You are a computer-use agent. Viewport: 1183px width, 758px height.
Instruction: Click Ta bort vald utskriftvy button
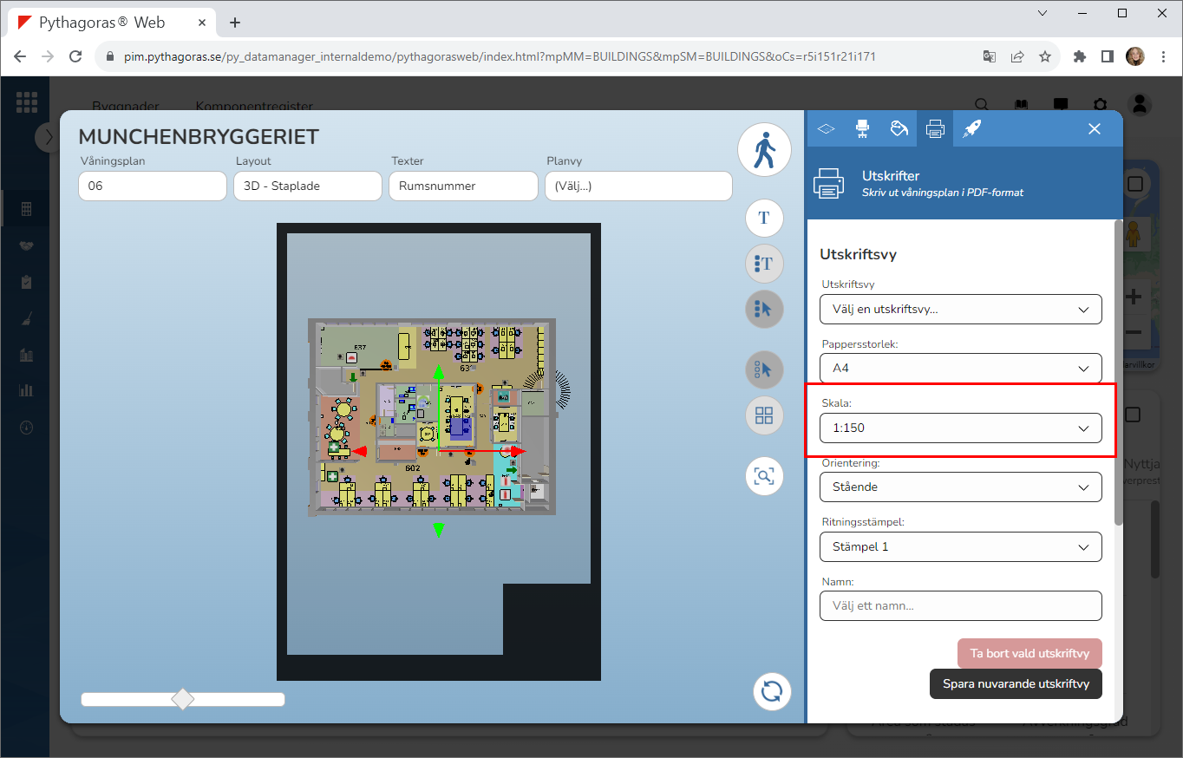click(x=1029, y=654)
